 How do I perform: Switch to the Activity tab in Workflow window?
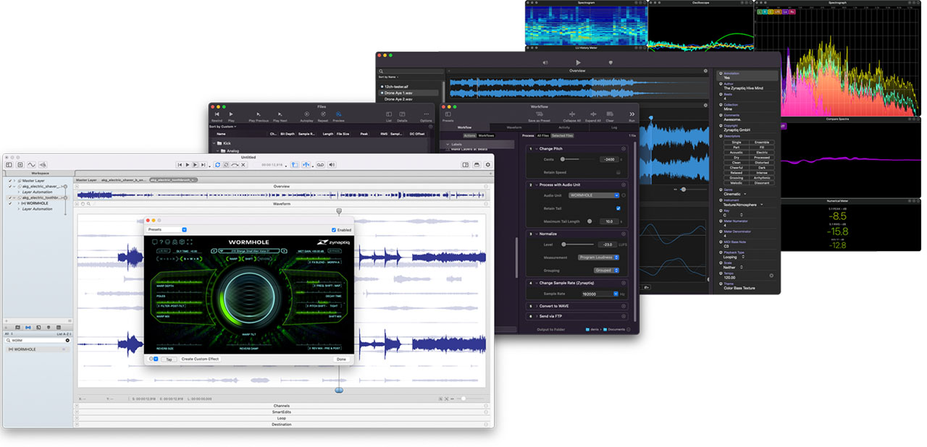(x=564, y=127)
